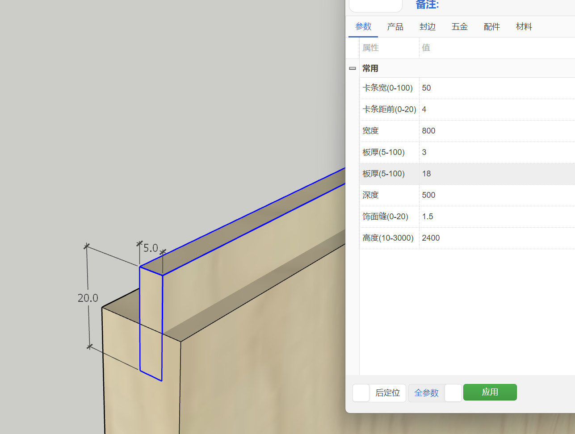Click the 后定位 button

click(x=387, y=393)
